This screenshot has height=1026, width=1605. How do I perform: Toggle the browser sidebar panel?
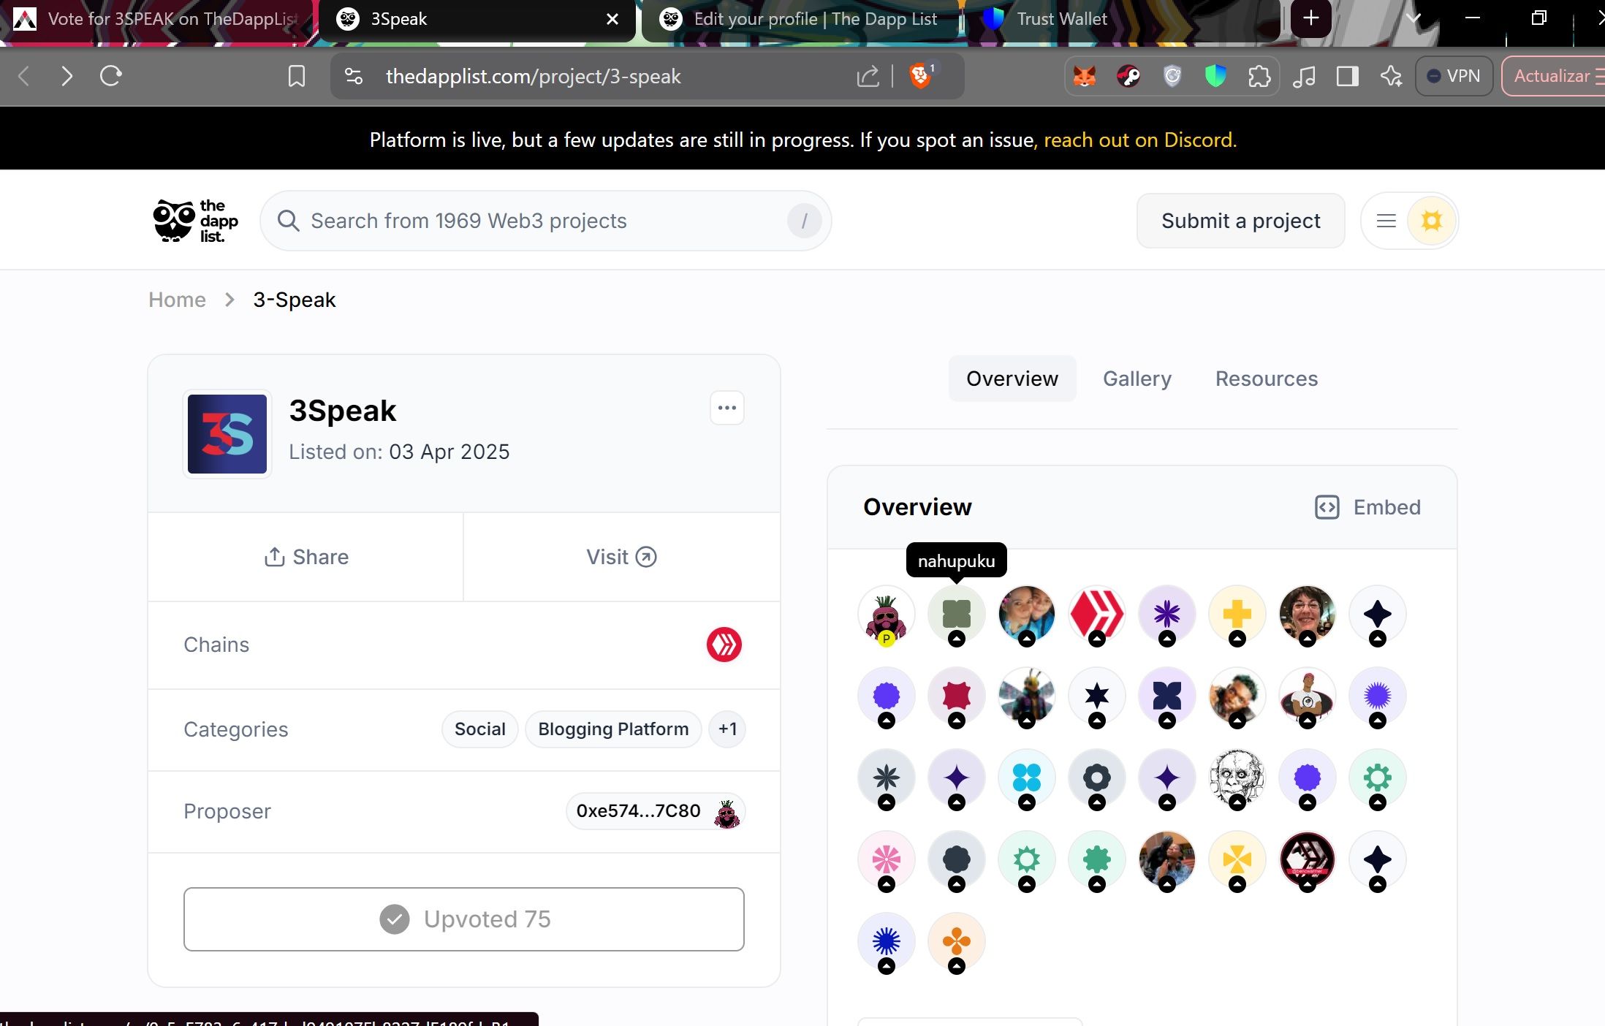point(1347,76)
